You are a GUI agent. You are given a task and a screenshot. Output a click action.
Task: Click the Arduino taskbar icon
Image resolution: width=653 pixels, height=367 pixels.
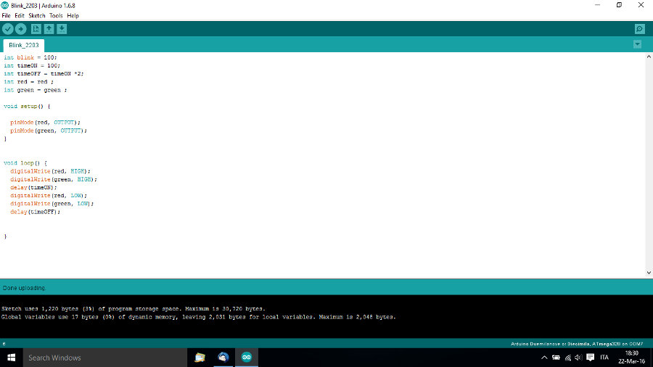247,358
